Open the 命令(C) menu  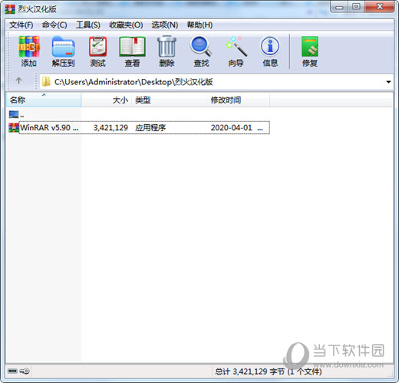[54, 25]
